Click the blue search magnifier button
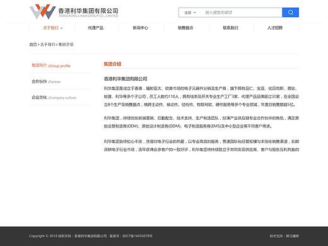This screenshot has width=328, height=246. tap(290, 13)
